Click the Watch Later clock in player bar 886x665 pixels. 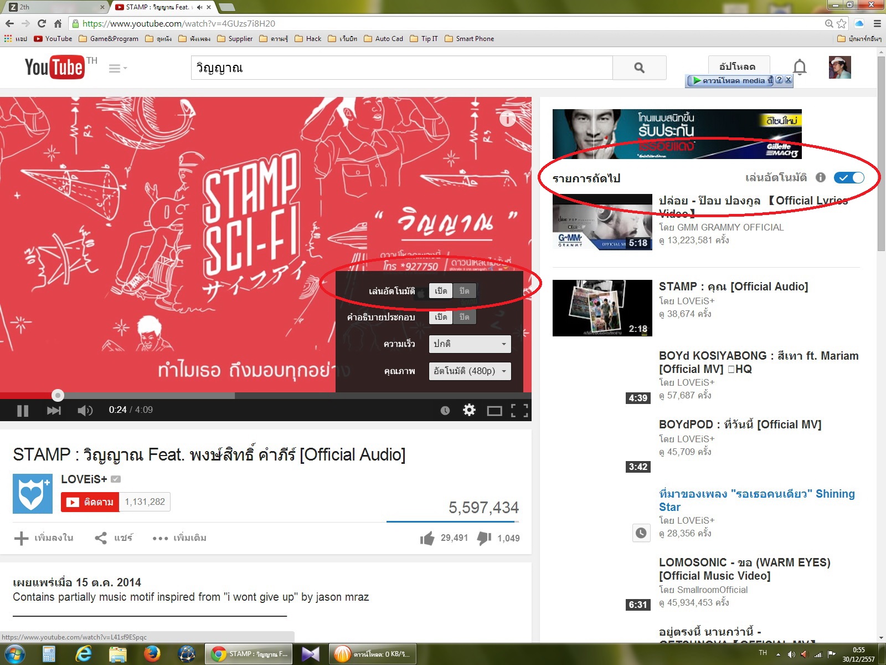tap(445, 411)
